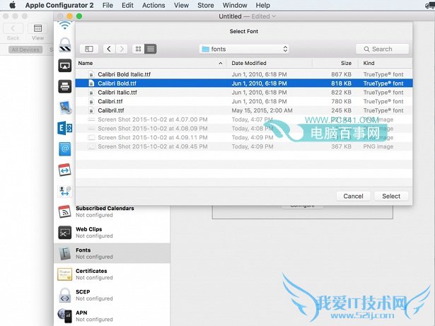
Task: Open the Window menu
Action: pyautogui.click(x=235, y=5)
